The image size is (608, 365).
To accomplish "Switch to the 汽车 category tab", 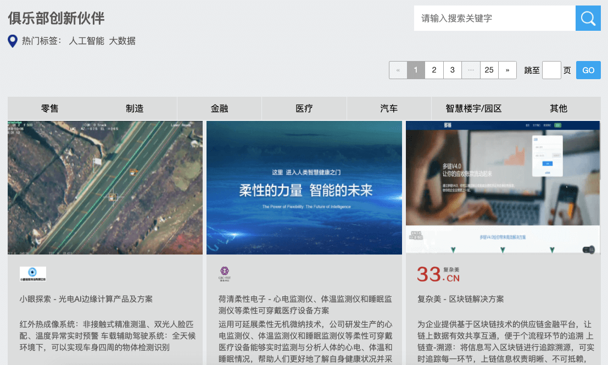I will pos(389,109).
